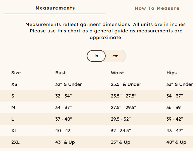Click the 43 - 47″ hips measurement
This screenshot has height=151, width=193.
point(174,131)
